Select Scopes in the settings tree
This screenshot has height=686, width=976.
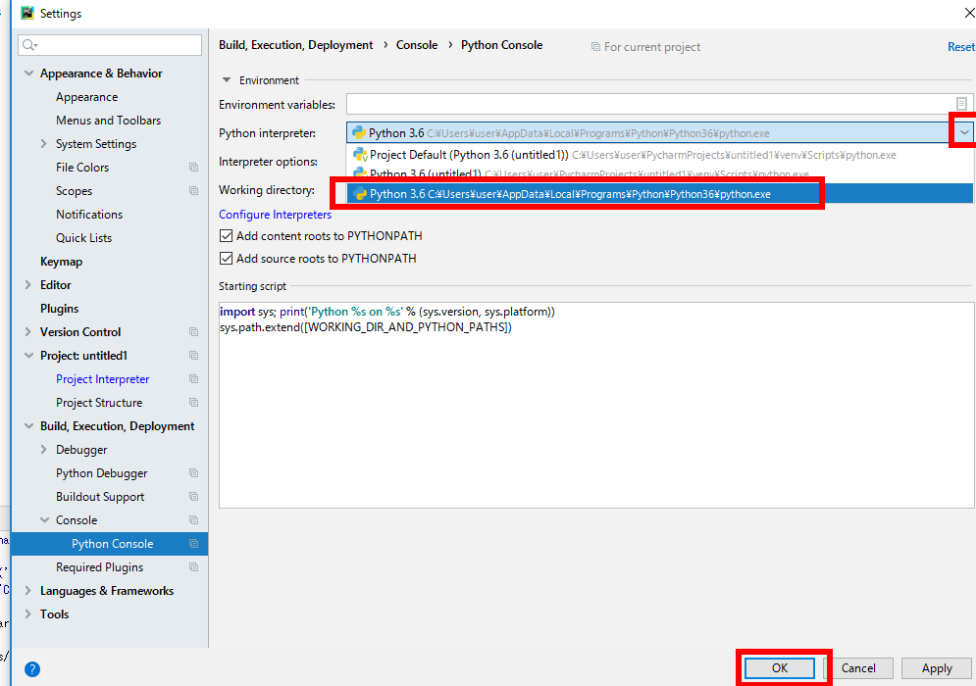coord(75,191)
